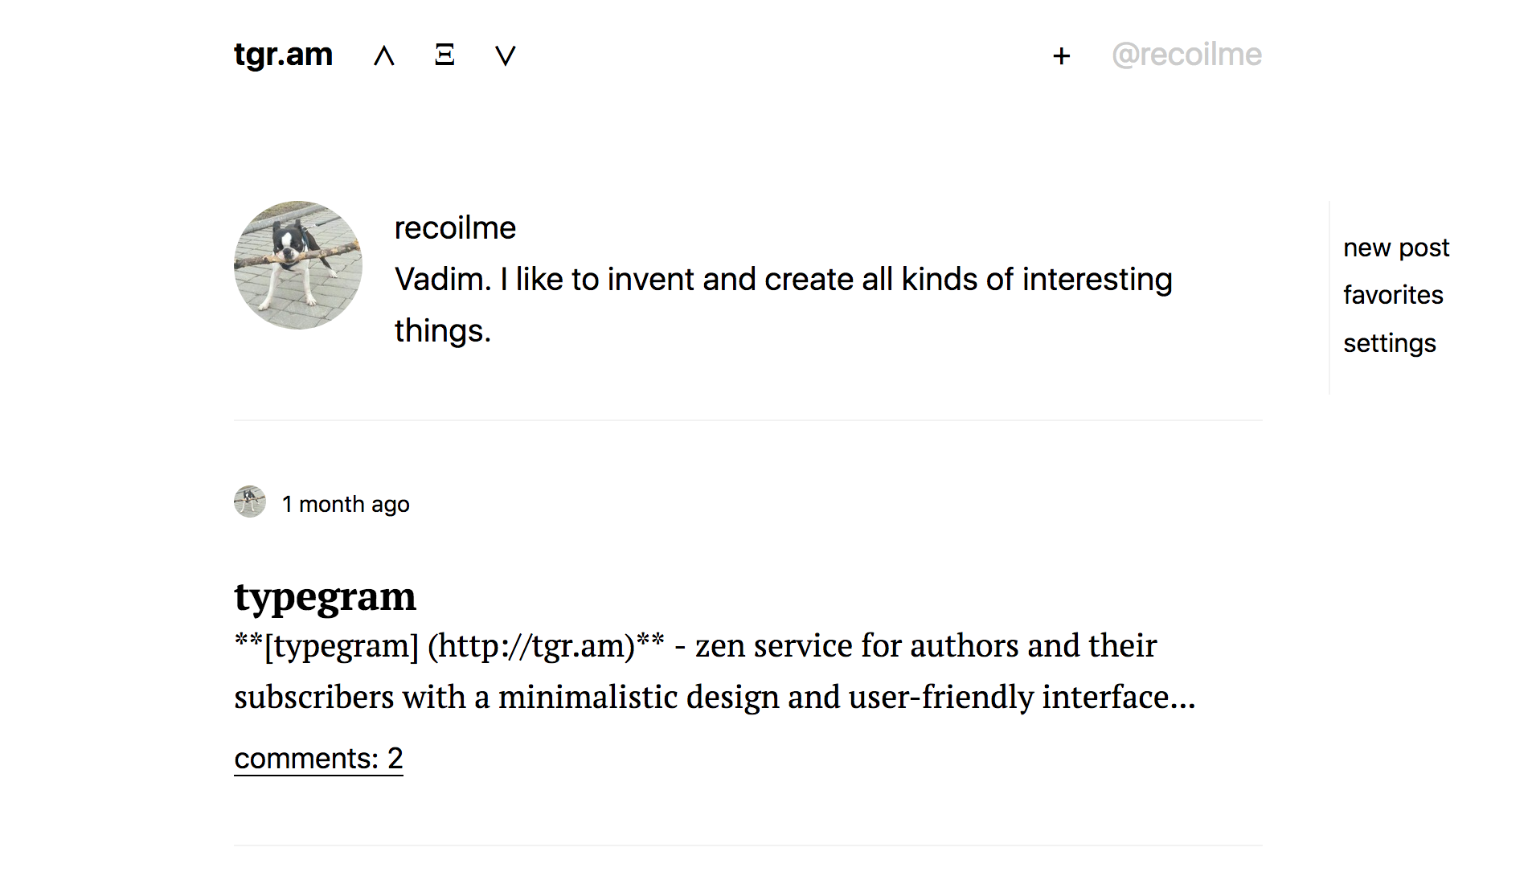Select the author name recoilme

tap(454, 227)
